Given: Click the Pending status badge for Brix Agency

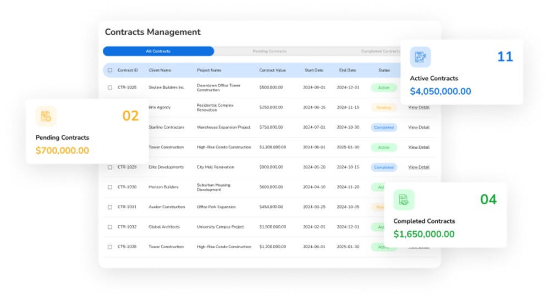Looking at the screenshot, I should 383,107.
